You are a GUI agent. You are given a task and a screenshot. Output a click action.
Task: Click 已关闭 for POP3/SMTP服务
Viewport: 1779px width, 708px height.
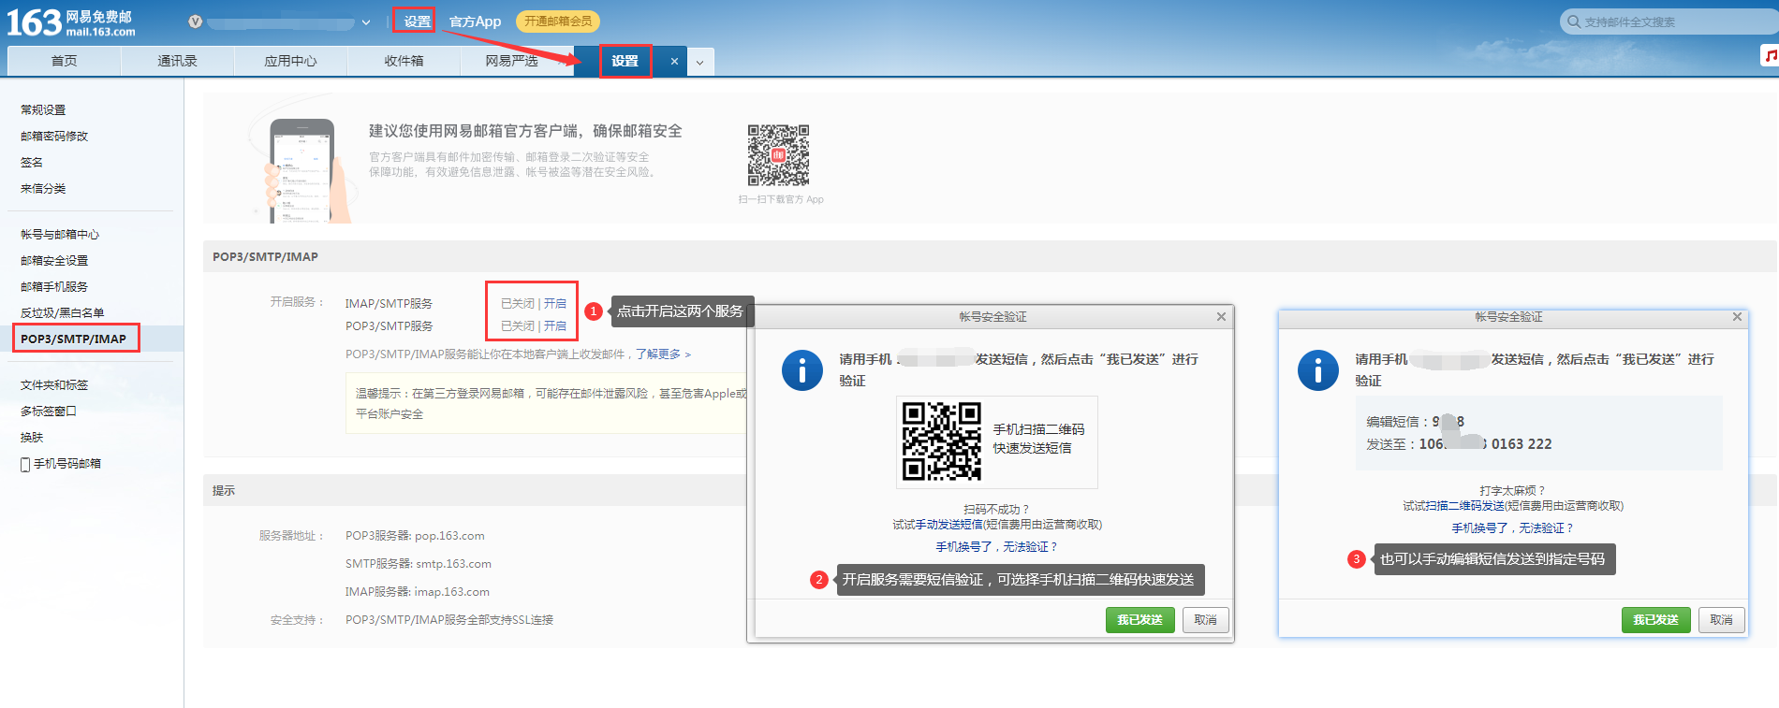click(517, 326)
